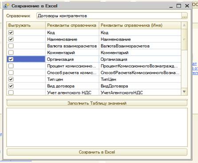
Task: Click the УчетАгентскогоНДС name cell
Action: [140, 92]
